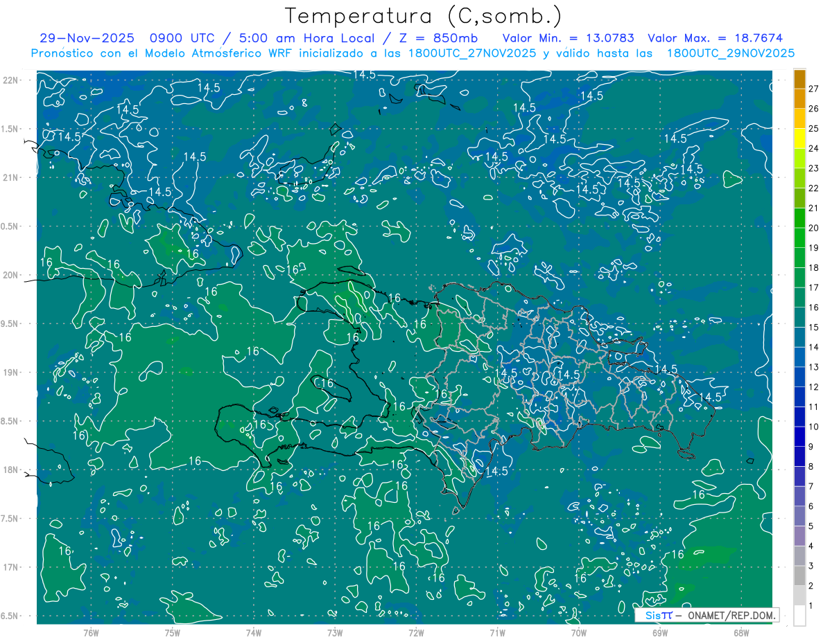Click the '1' label on the color scale
Image resolution: width=832 pixels, height=642 pixels.
point(811,606)
